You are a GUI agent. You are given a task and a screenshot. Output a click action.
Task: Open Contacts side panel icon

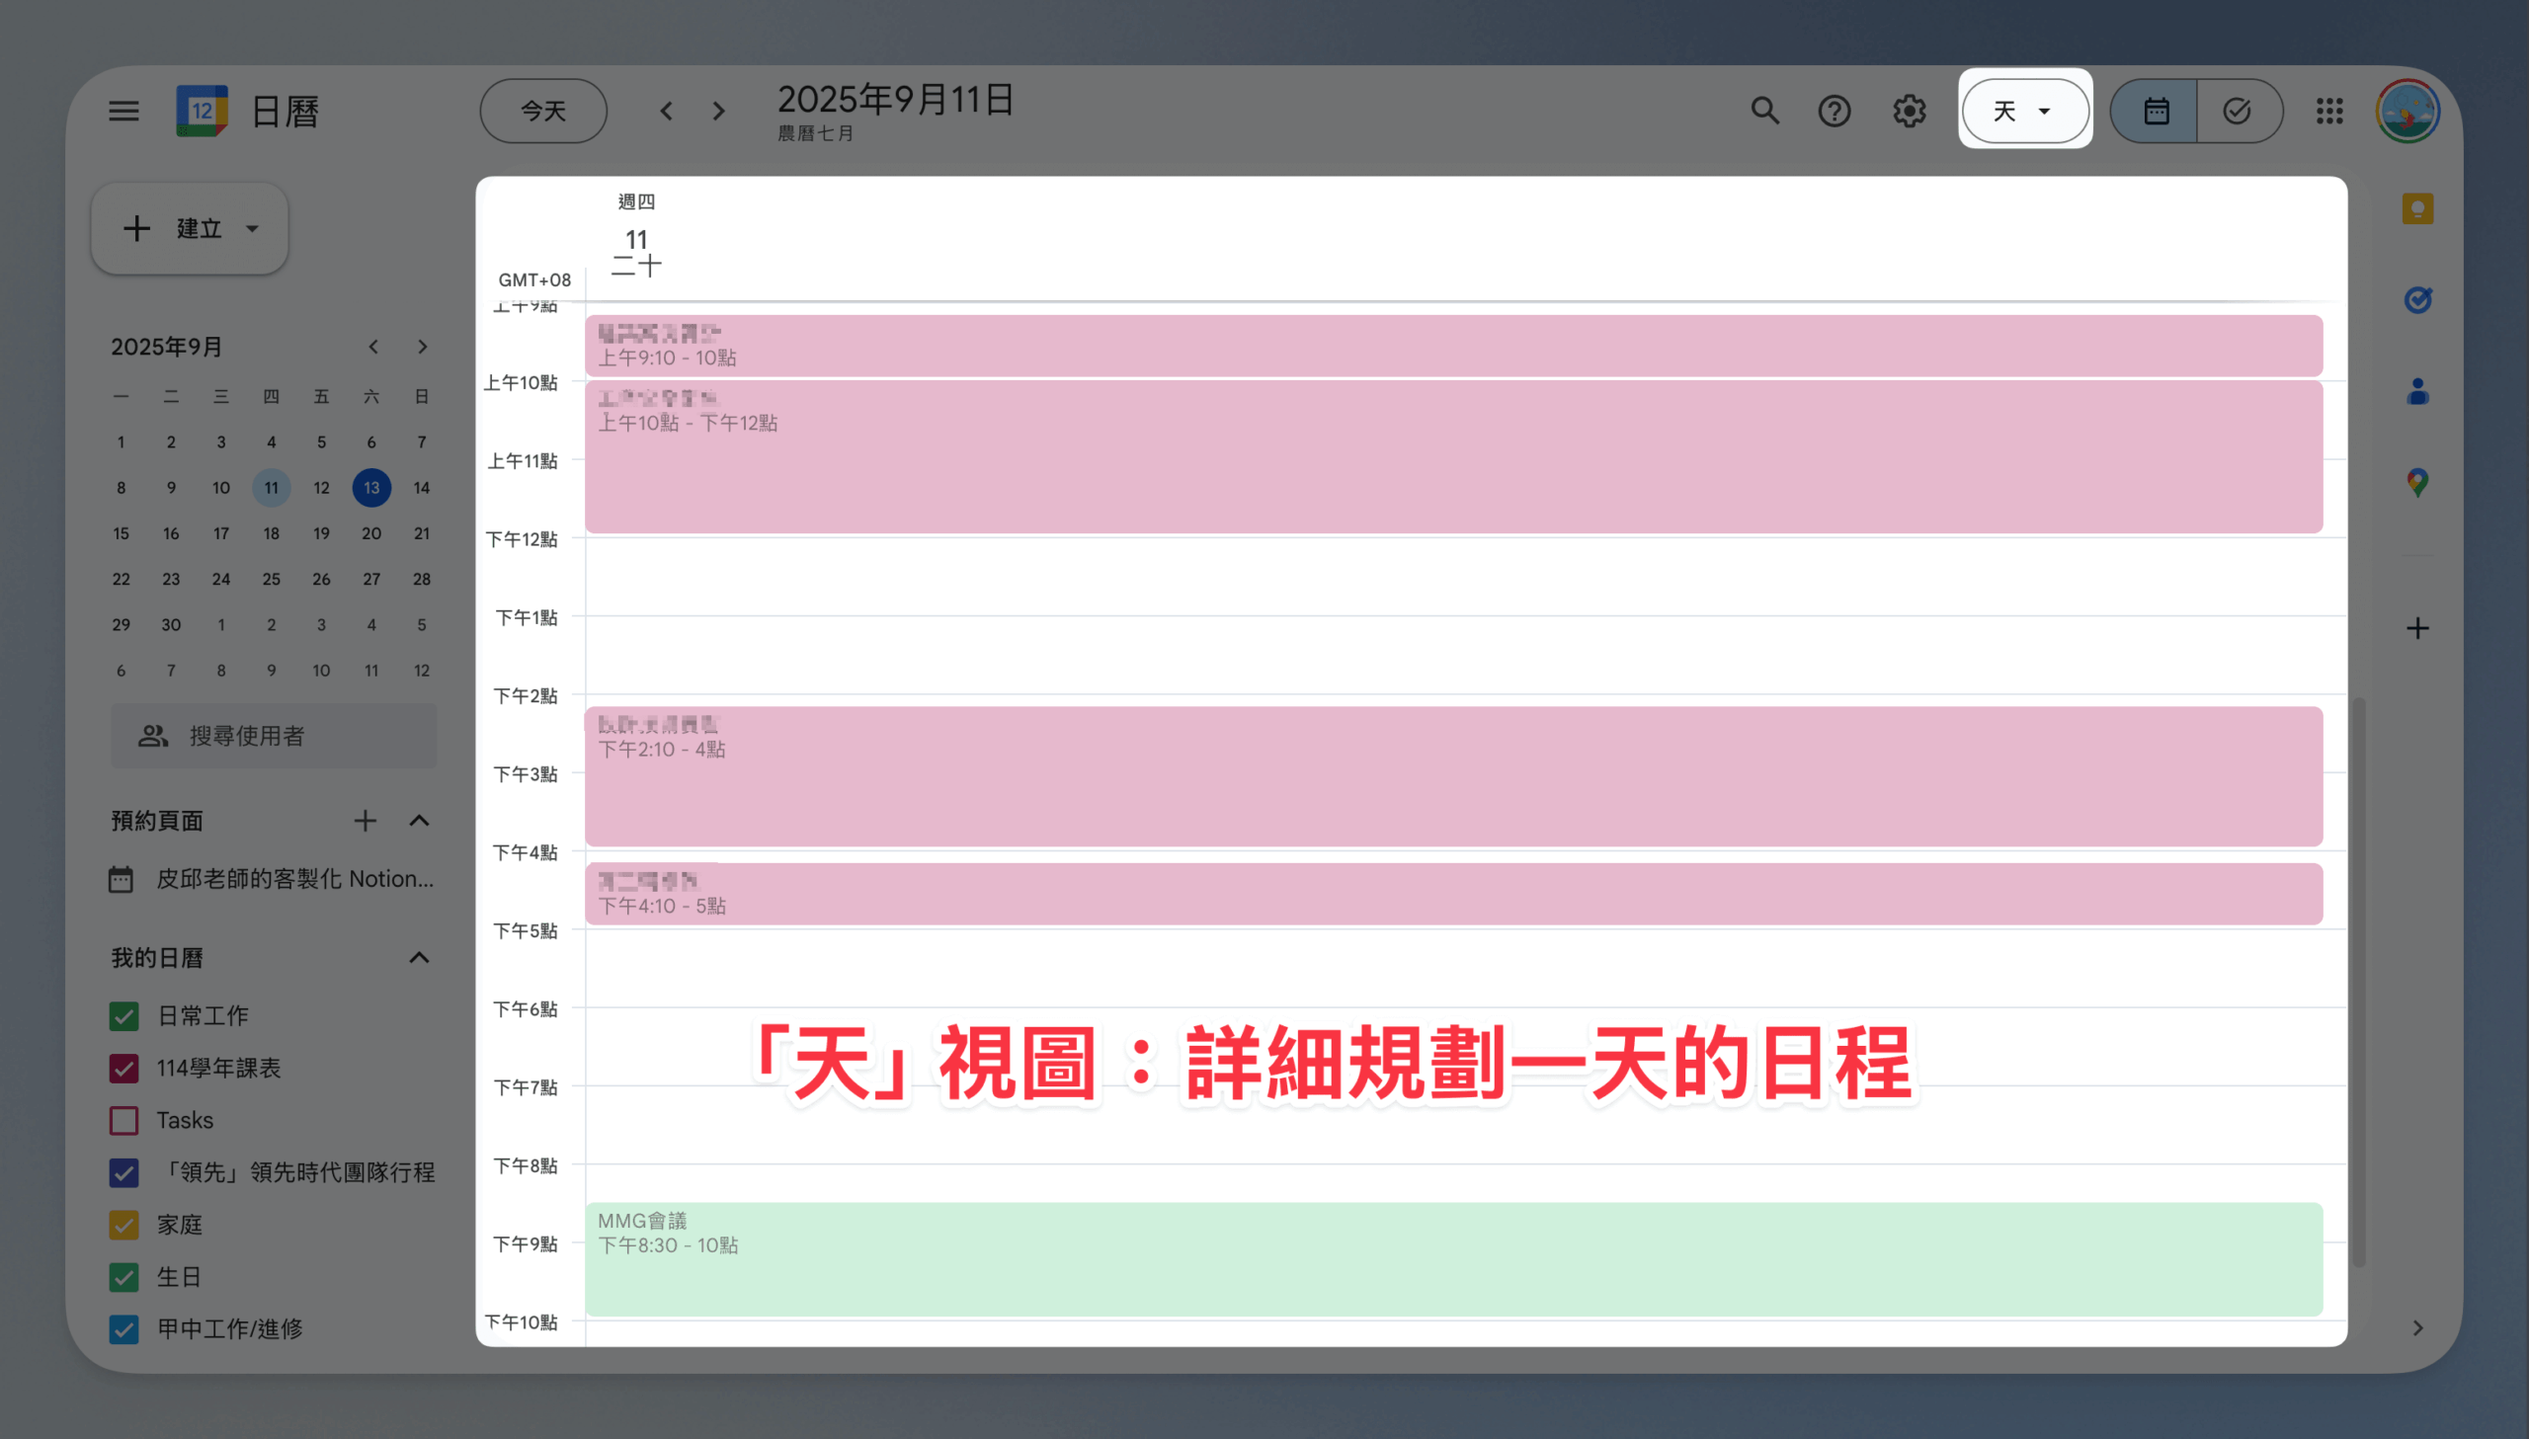pyautogui.click(x=2417, y=391)
